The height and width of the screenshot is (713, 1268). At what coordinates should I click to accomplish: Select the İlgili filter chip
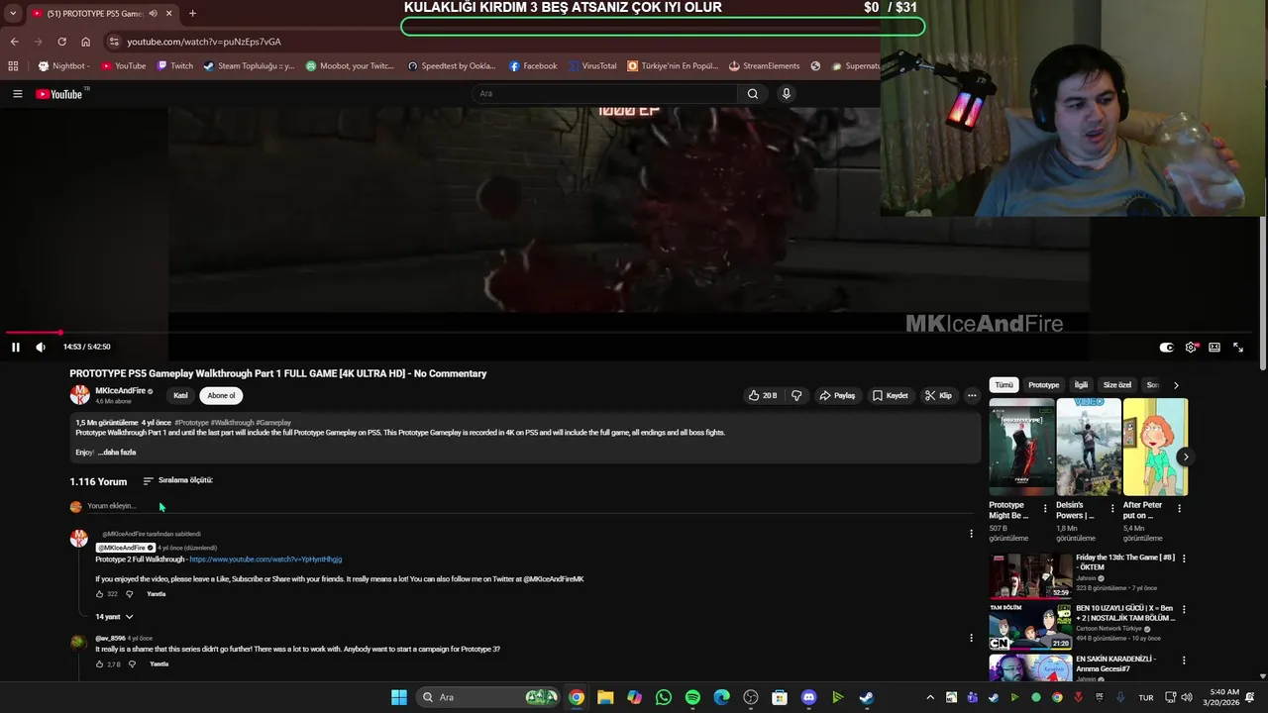[1081, 385]
